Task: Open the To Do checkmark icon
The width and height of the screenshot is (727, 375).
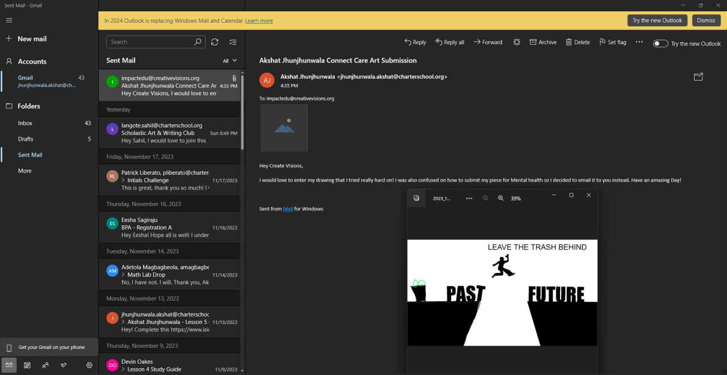Action: click(64, 365)
